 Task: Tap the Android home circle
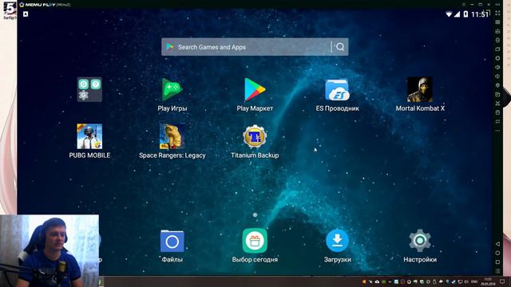tap(497, 253)
